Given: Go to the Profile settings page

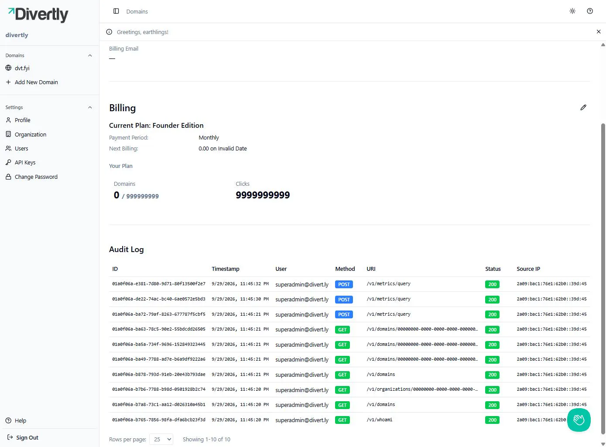Looking at the screenshot, I should 23,120.
